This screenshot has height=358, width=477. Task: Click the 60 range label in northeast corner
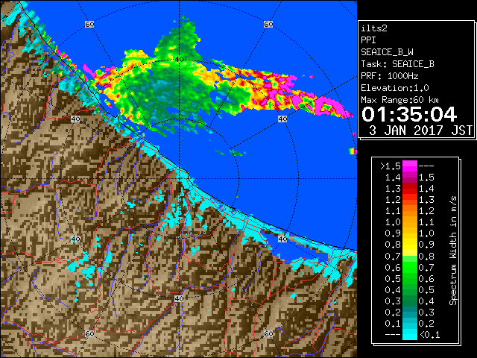[x=268, y=24]
